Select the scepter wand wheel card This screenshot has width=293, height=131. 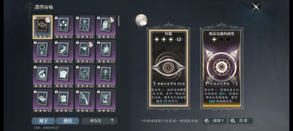point(106,77)
